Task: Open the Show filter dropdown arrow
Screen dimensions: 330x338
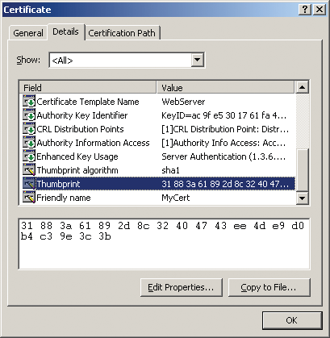Action: pyautogui.click(x=198, y=60)
